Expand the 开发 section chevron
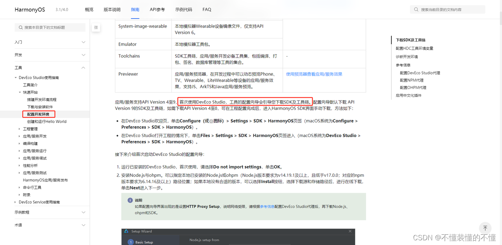 pyautogui.click(x=83, y=55)
